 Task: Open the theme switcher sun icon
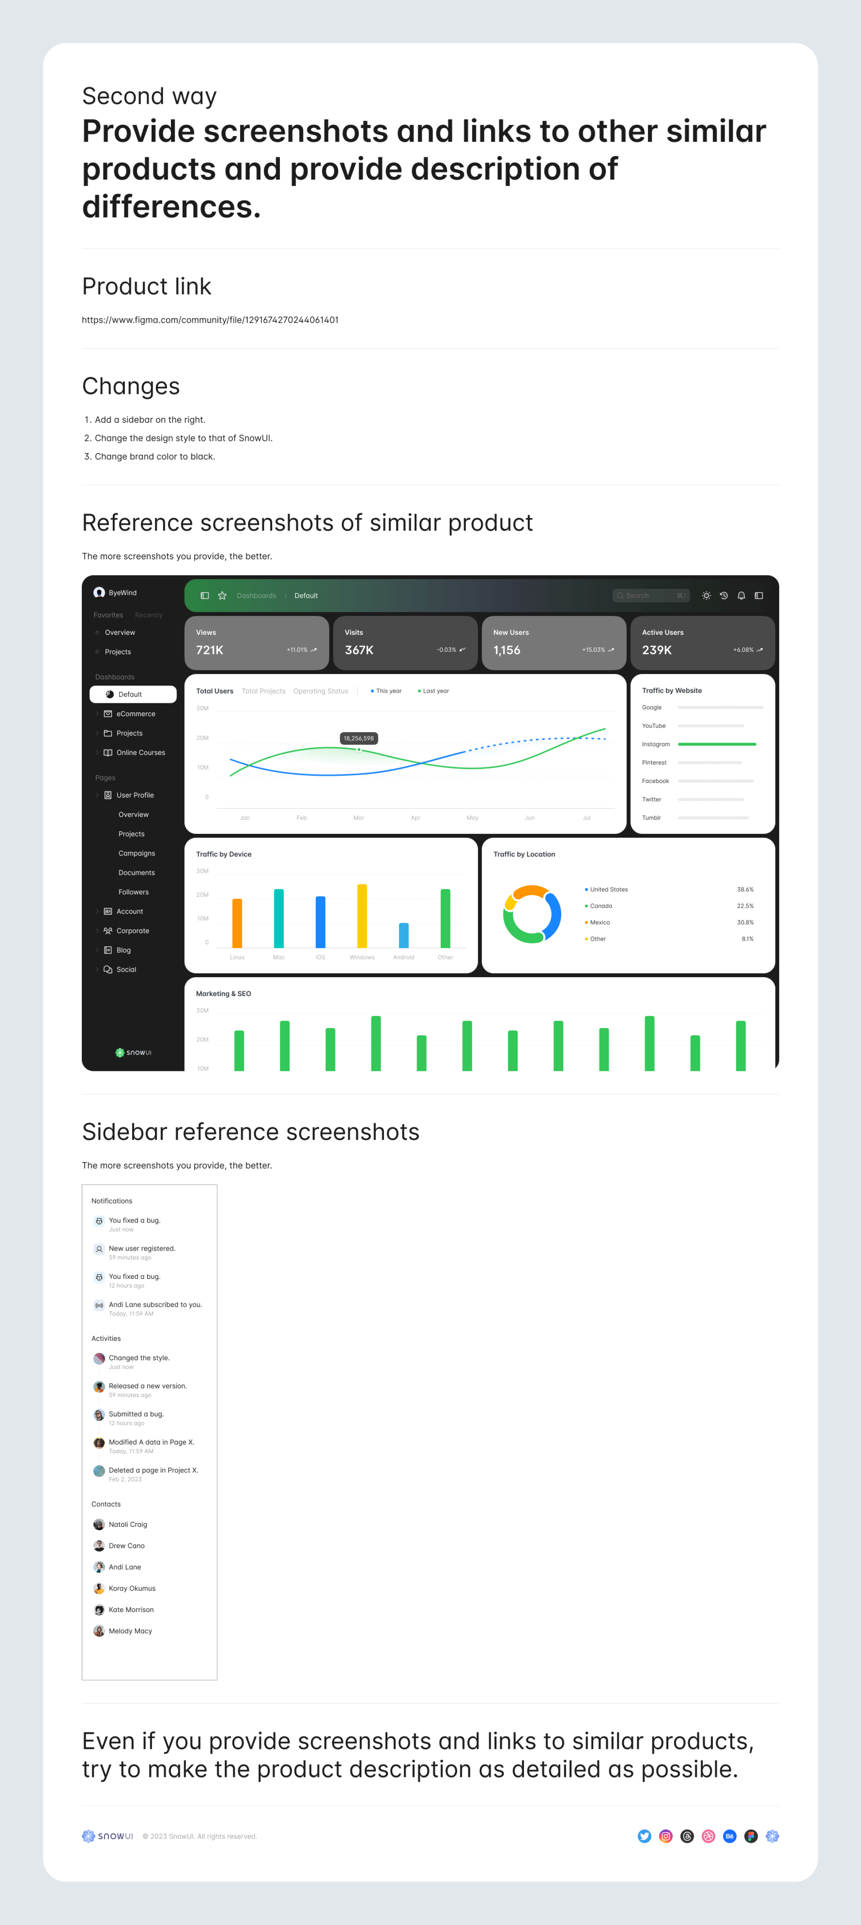707,596
